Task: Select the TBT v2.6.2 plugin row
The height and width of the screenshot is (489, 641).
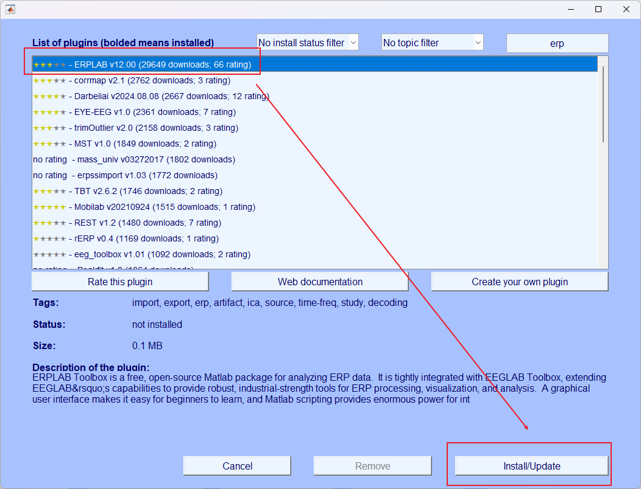Action: pos(315,191)
